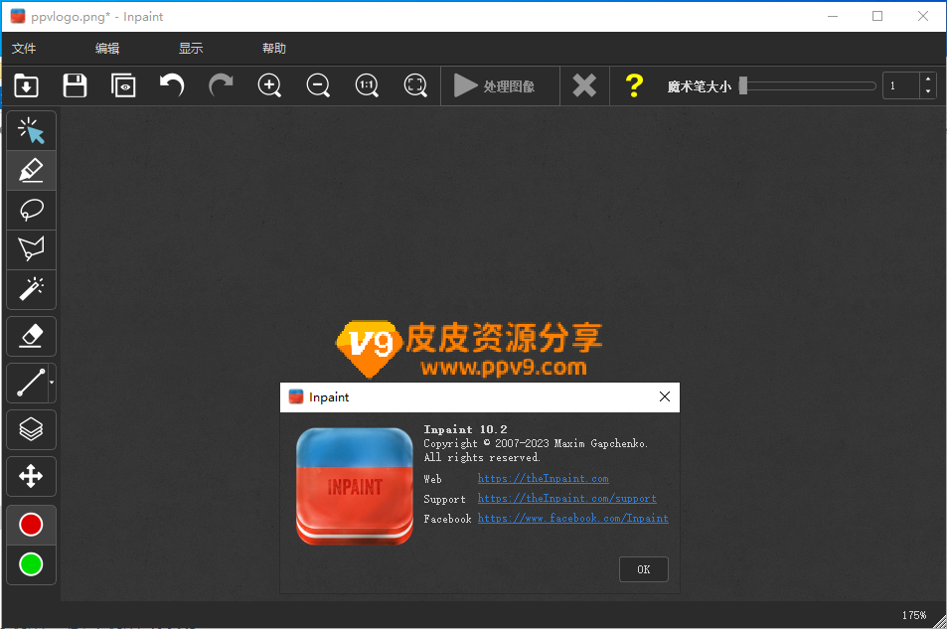Save the image with the floppy disk icon
Viewport: 947px width, 629px height.
pos(75,85)
